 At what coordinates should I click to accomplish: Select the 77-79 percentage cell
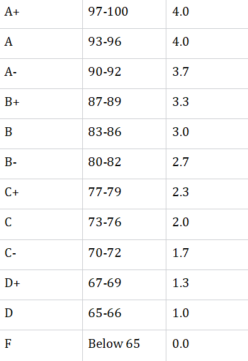click(124, 194)
